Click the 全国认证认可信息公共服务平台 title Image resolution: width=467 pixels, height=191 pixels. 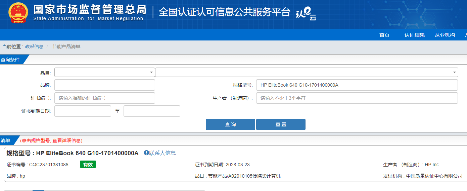pos(224,12)
